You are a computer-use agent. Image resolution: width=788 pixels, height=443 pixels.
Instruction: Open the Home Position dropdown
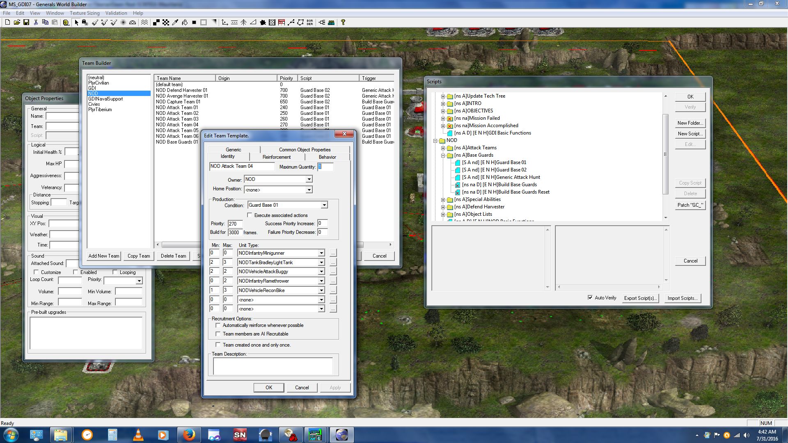pos(309,190)
